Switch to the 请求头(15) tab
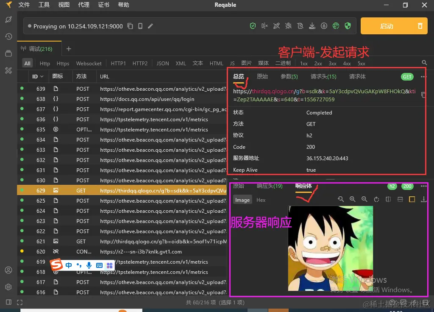The width and height of the screenshot is (434, 312). coord(323,76)
